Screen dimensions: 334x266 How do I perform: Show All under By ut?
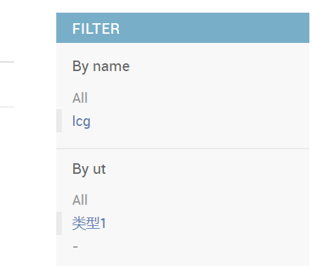click(80, 200)
